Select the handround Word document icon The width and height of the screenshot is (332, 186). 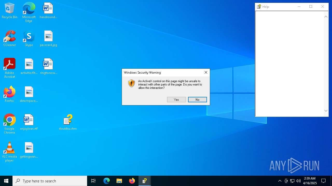pyautogui.click(x=48, y=11)
